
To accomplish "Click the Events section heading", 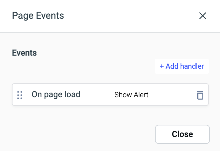I will pyautogui.click(x=24, y=53).
